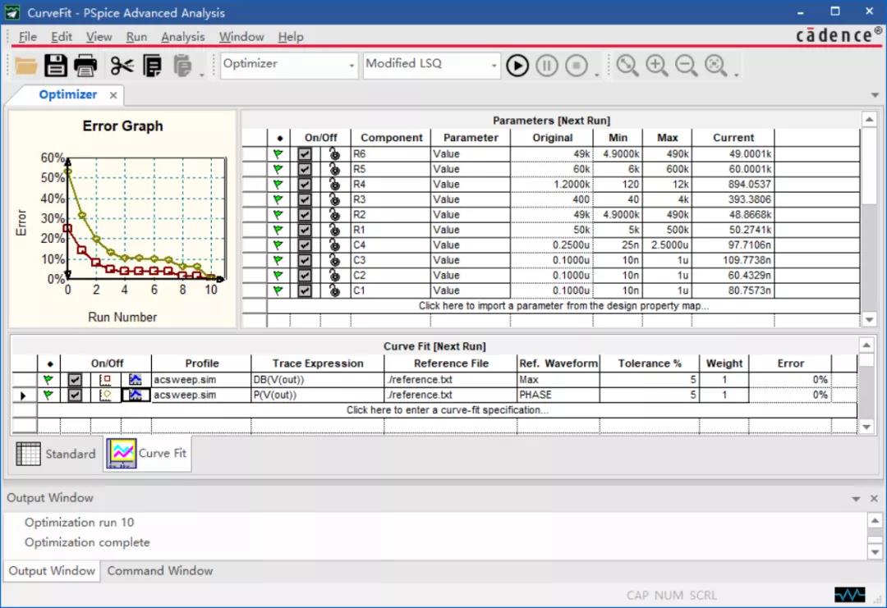The width and height of the screenshot is (887, 608).
Task: Click the lock icon for C4
Action: (334, 245)
